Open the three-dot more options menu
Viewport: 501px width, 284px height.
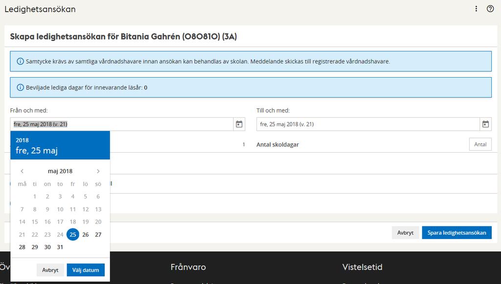click(x=476, y=9)
